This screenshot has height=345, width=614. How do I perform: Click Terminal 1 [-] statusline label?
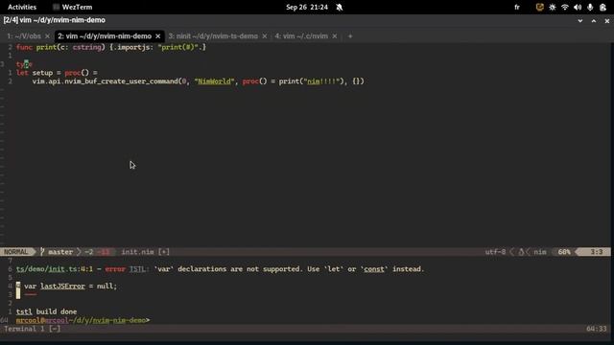(x=32, y=329)
